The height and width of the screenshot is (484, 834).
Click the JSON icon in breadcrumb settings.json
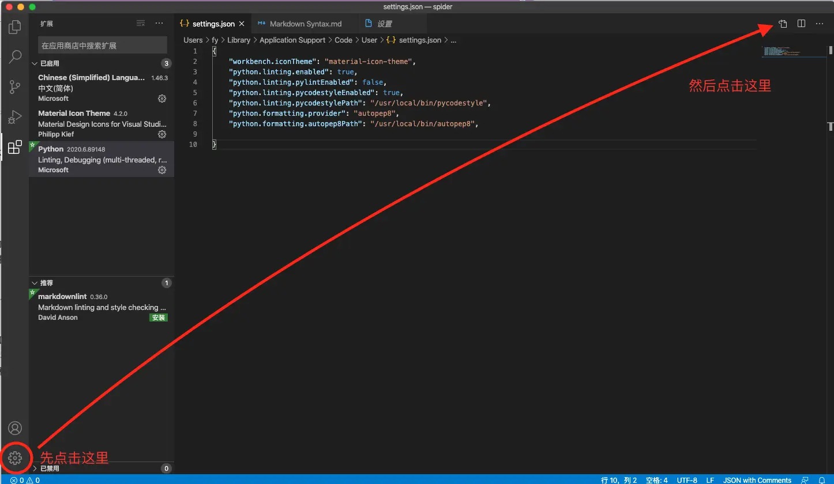click(x=391, y=40)
